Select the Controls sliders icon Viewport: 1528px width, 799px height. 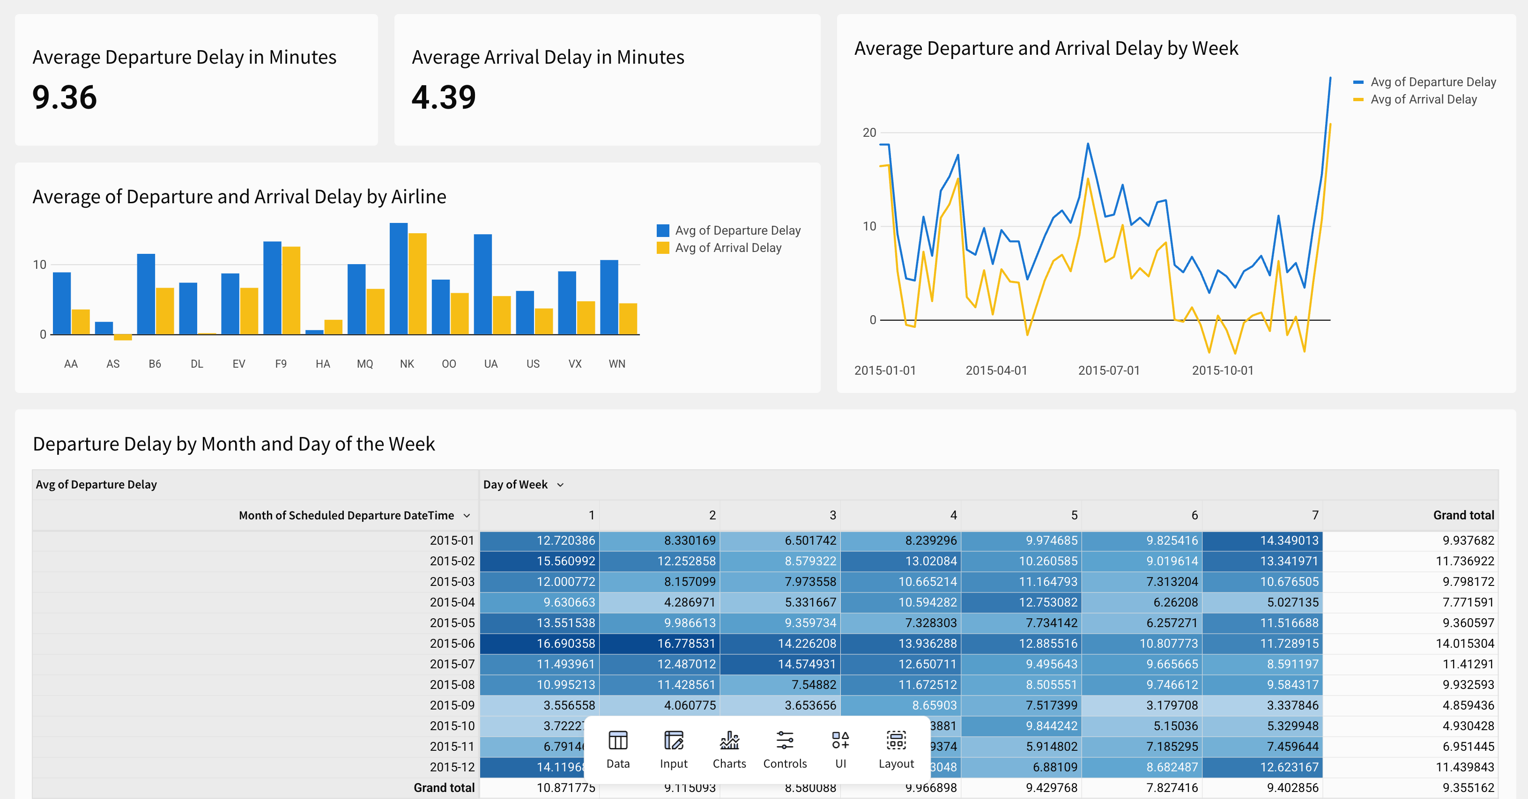coord(784,740)
